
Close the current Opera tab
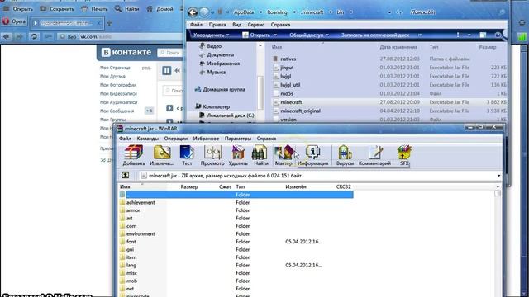[x=98, y=23]
